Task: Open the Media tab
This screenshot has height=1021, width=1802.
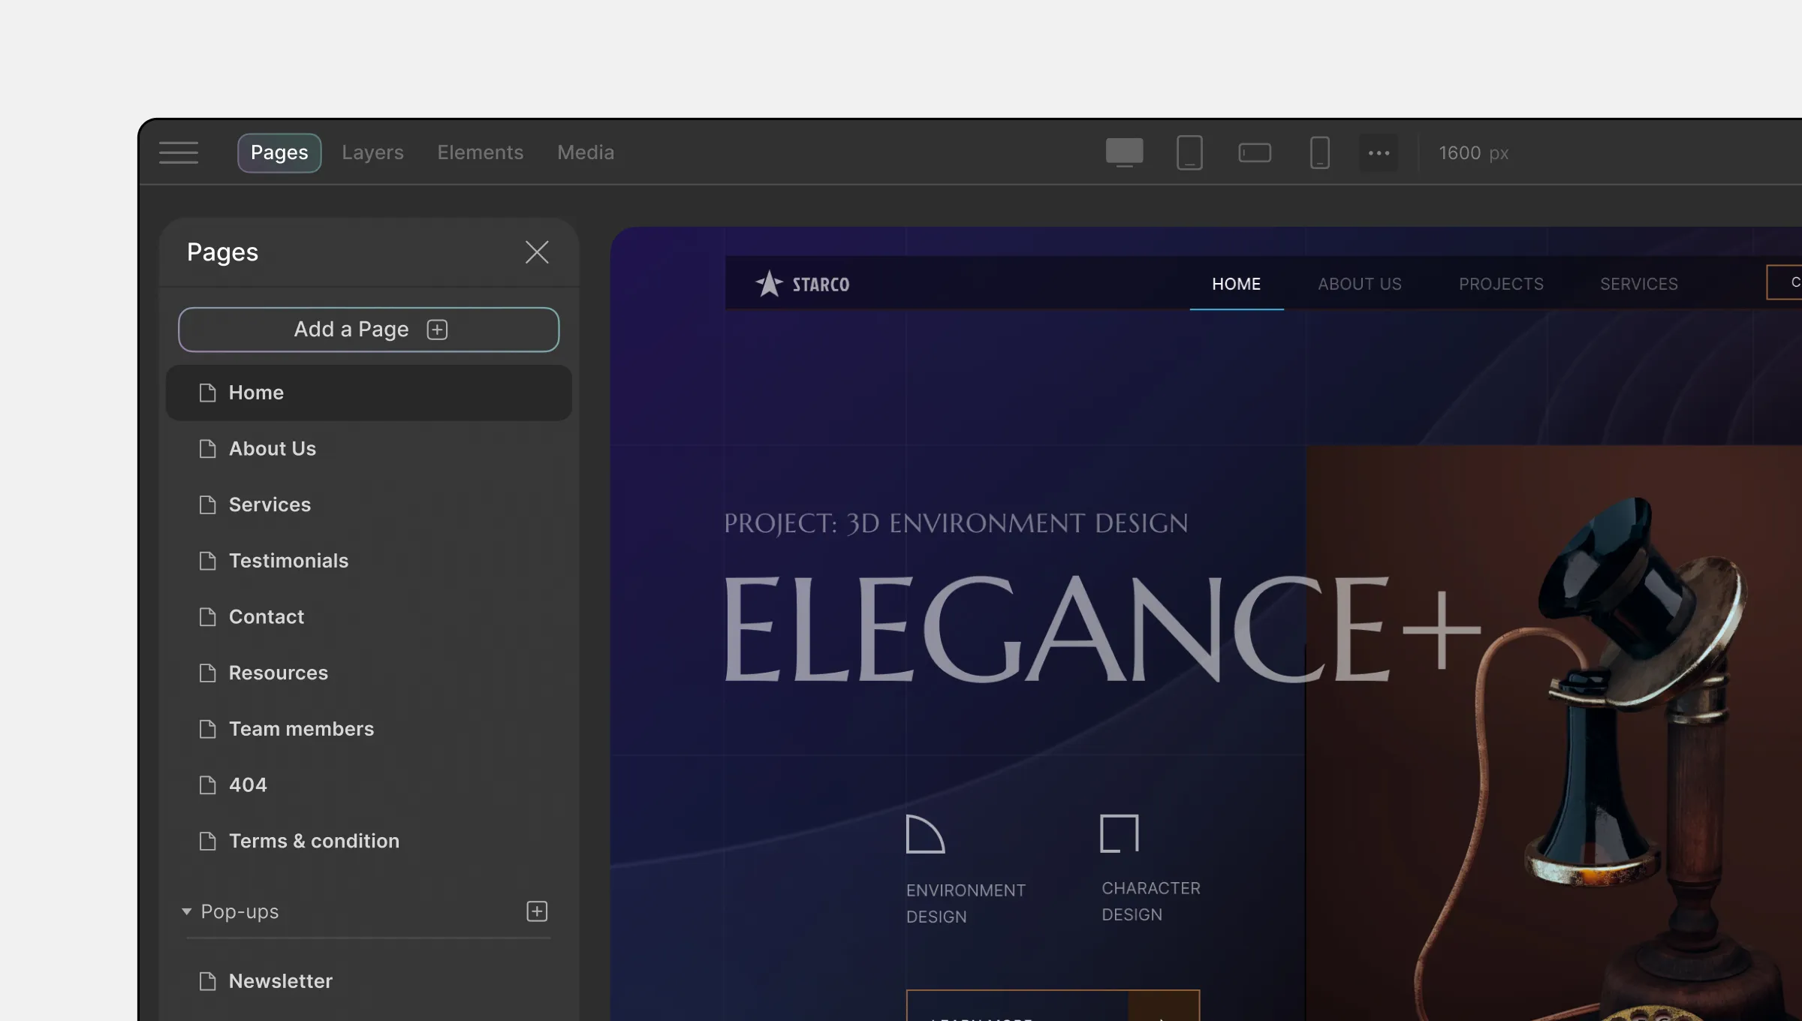Action: tap(586, 152)
